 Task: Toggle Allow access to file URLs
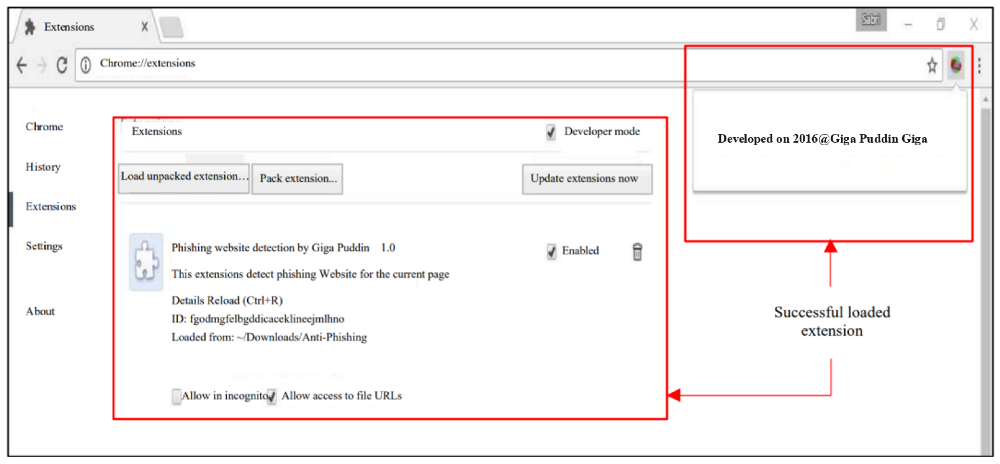[272, 397]
